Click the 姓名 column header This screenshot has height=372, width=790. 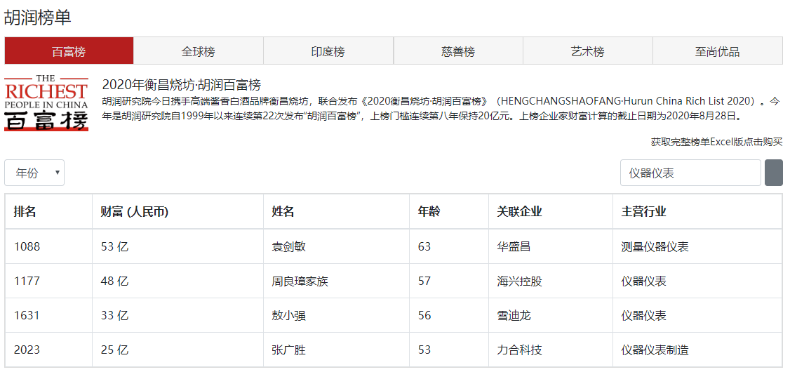[x=283, y=211]
